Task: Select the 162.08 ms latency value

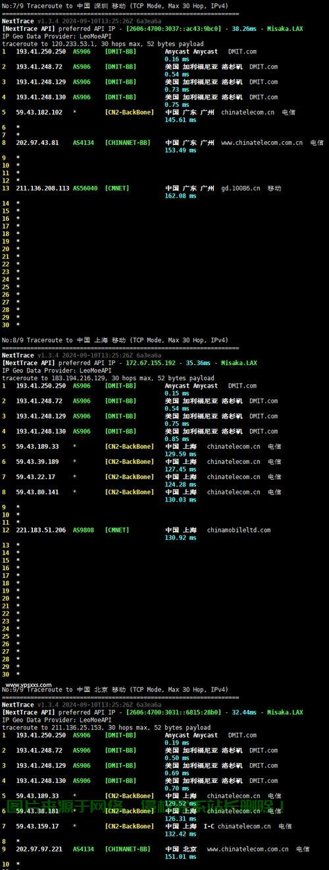Action: pyautogui.click(x=180, y=196)
